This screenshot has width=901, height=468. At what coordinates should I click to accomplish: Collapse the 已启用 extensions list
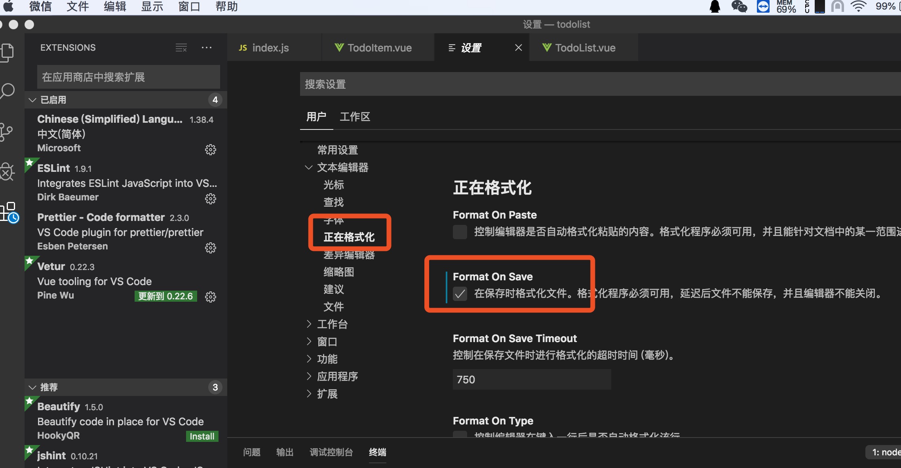pyautogui.click(x=32, y=100)
